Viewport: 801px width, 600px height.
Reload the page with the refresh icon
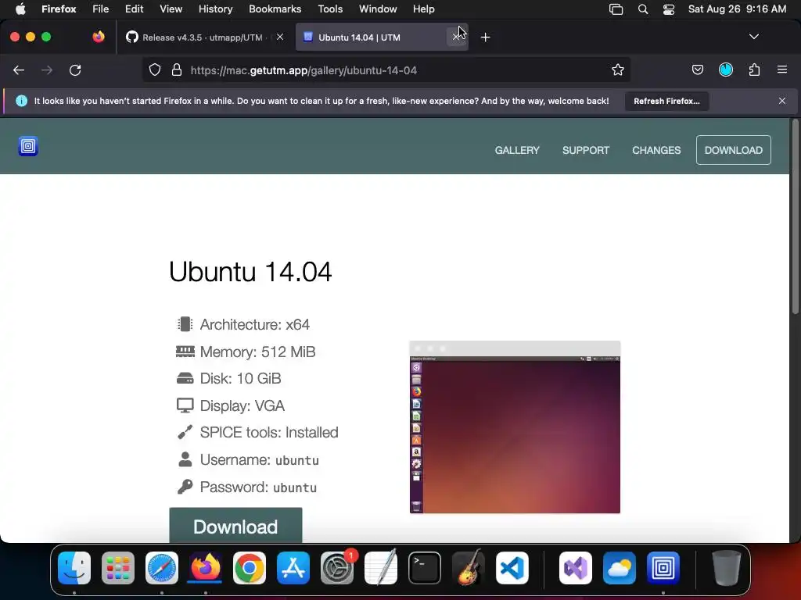75,70
